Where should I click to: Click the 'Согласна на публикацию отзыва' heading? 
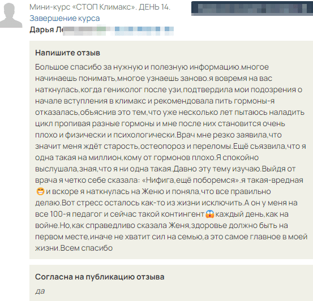pyautogui.click(x=100, y=277)
